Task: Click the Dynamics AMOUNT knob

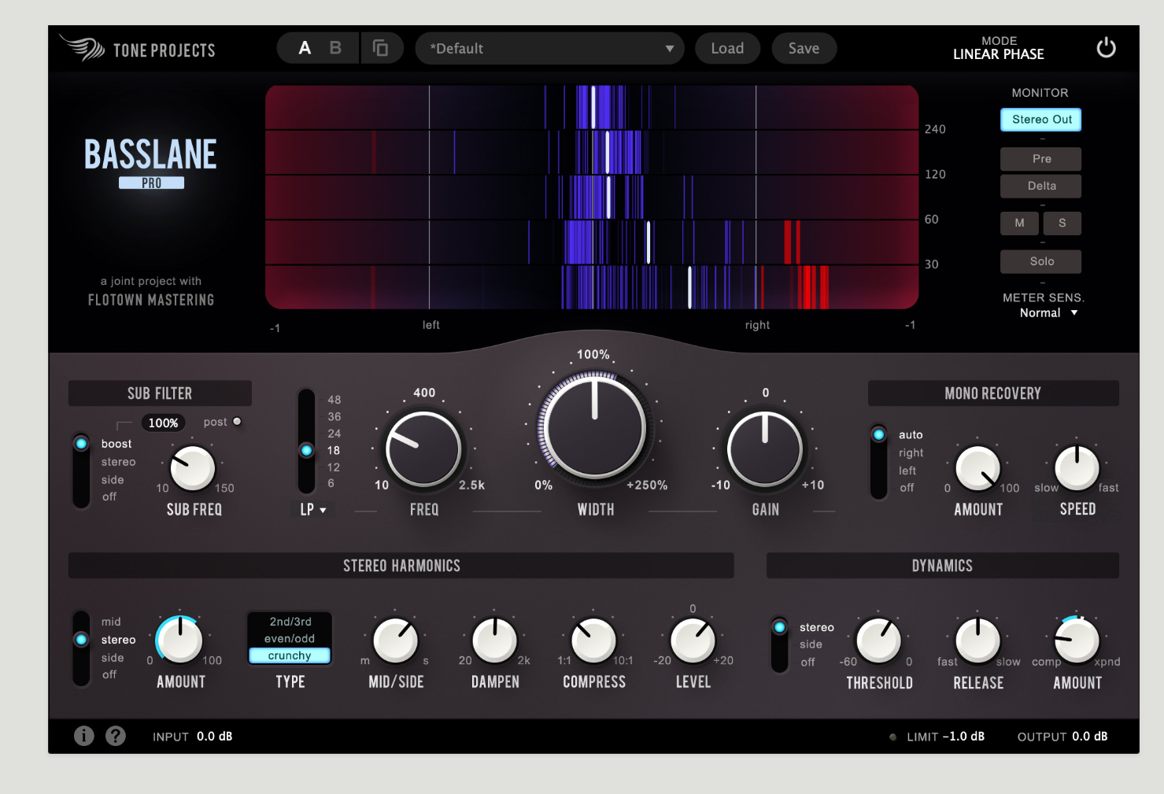Action: [x=1077, y=641]
